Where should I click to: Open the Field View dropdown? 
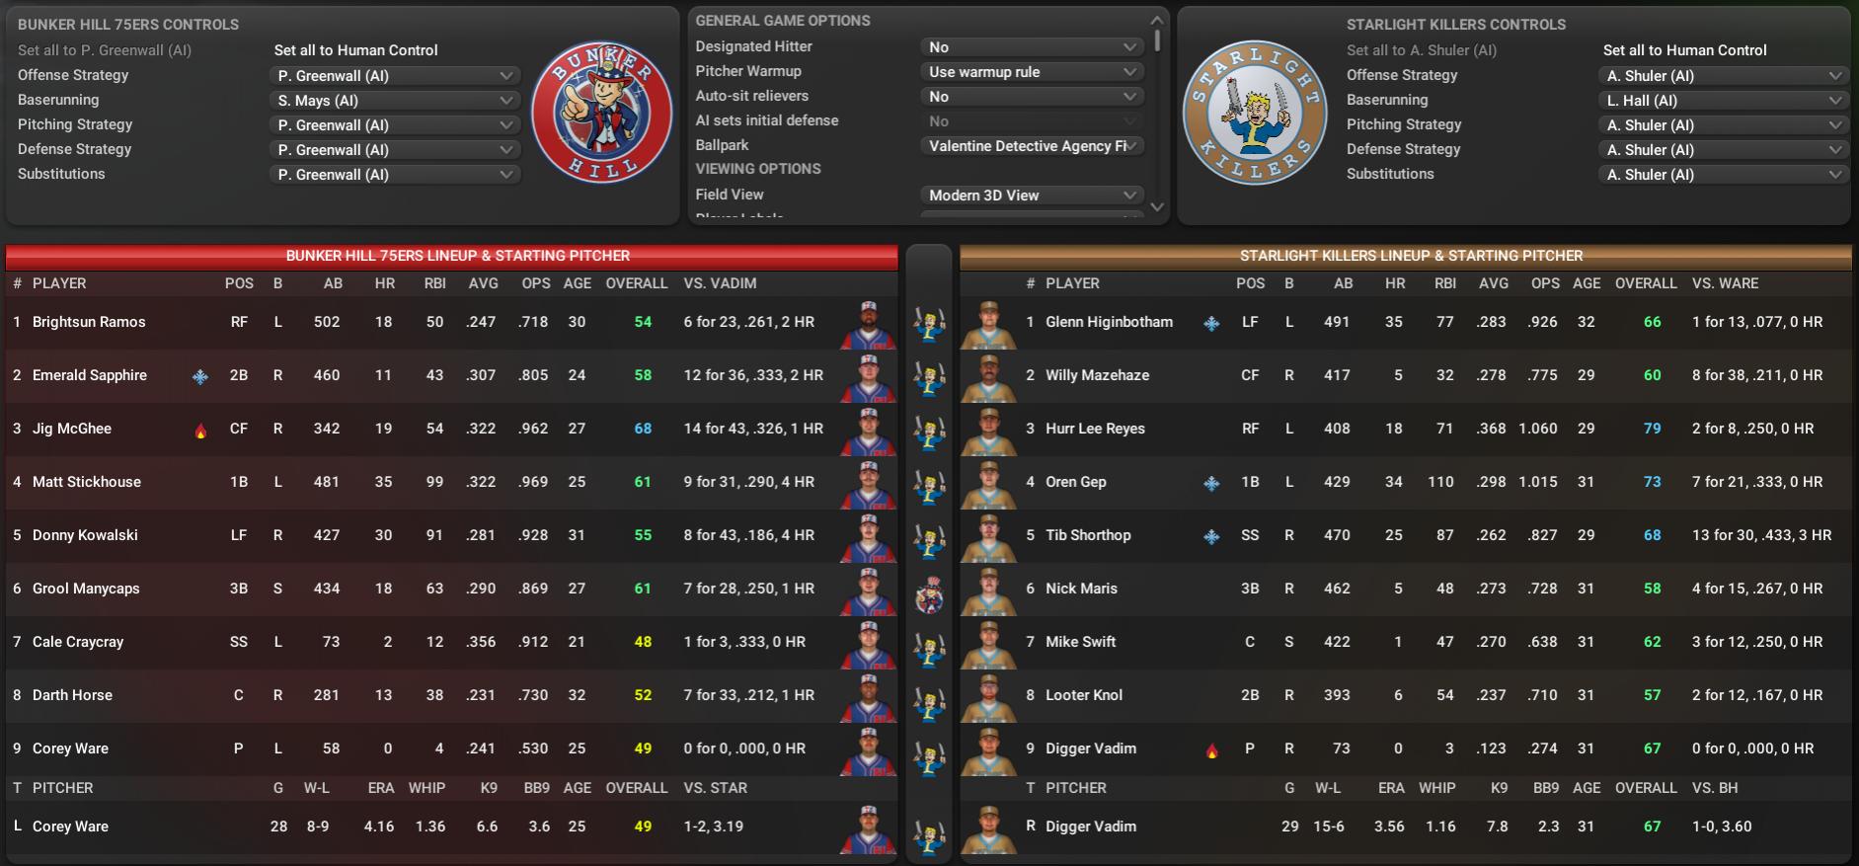[x=1032, y=195]
